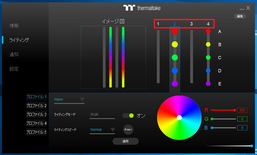Click the blue LED dot on strip 2
Viewport: 257px width, 155px height.
tap(175, 71)
